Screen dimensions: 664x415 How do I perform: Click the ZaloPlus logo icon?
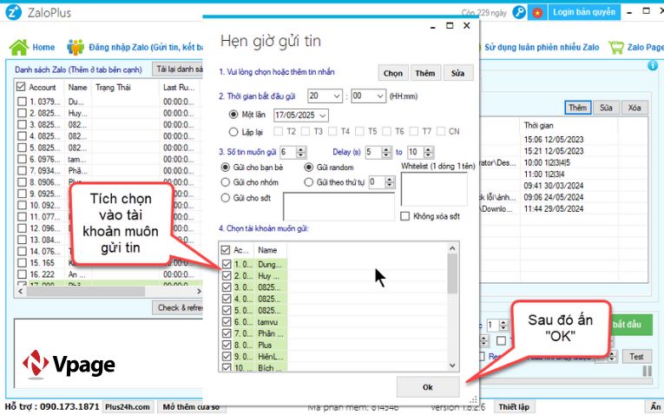(13, 12)
